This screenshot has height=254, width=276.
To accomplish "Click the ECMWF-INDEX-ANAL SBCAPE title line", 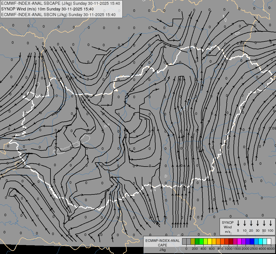I will pyautogui.click(x=61, y=3).
